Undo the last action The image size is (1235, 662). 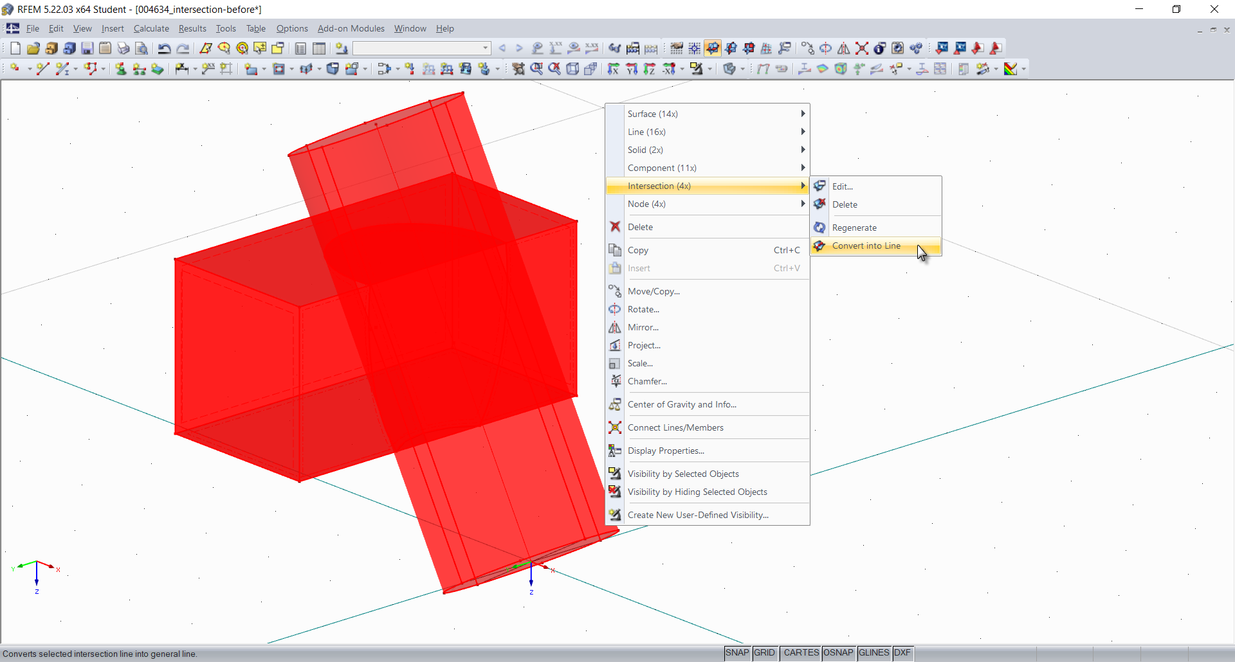[x=165, y=48]
